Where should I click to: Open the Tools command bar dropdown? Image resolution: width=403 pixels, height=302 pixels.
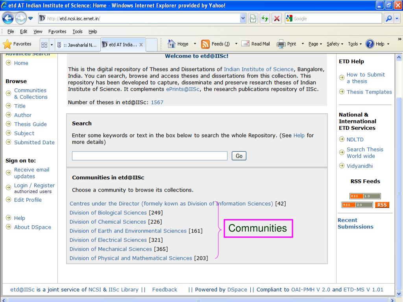pos(355,44)
